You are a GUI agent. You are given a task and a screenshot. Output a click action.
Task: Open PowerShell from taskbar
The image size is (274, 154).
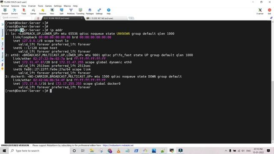tap(136, 151)
